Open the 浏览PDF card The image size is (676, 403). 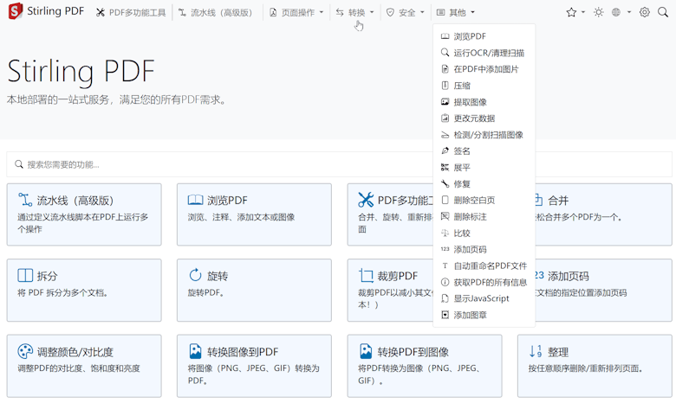coord(254,214)
